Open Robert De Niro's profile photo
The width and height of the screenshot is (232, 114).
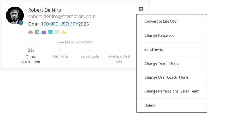click(15, 15)
